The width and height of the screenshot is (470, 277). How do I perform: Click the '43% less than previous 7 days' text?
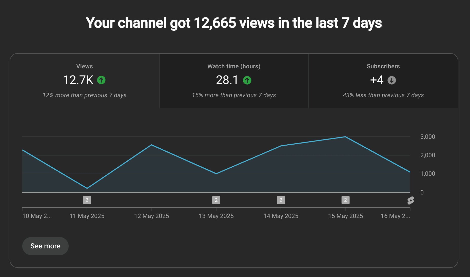(x=383, y=95)
